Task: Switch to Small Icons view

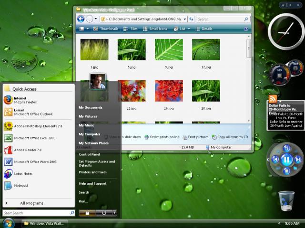Action: [x=155, y=28]
